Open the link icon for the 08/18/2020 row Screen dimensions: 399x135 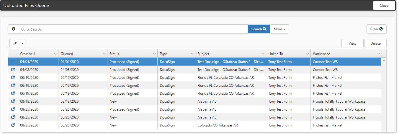pos(13,101)
